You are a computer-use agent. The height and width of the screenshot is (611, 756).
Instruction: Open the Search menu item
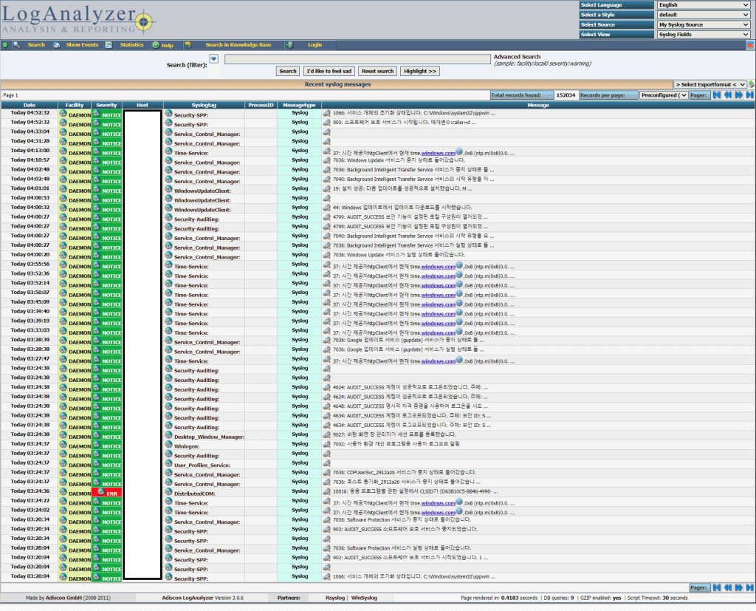click(x=36, y=45)
